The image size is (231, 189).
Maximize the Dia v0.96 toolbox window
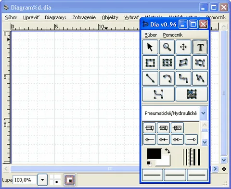193,25
